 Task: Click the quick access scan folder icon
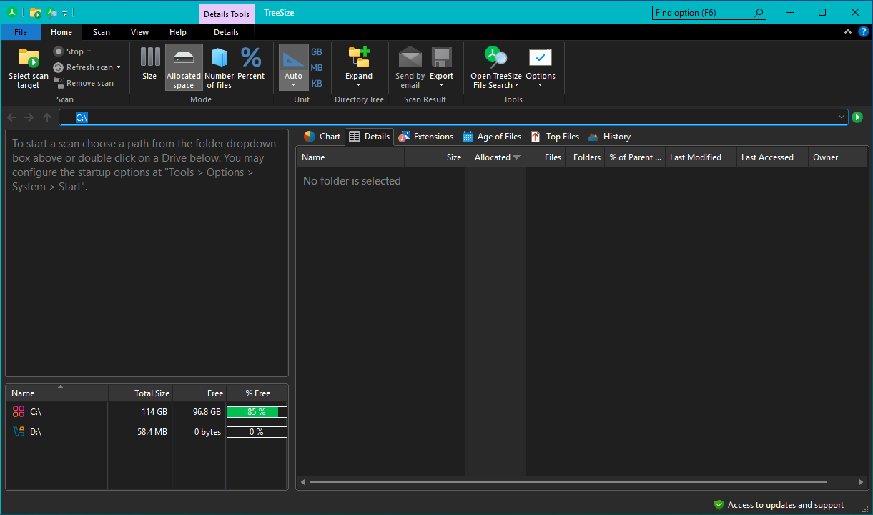pos(35,12)
